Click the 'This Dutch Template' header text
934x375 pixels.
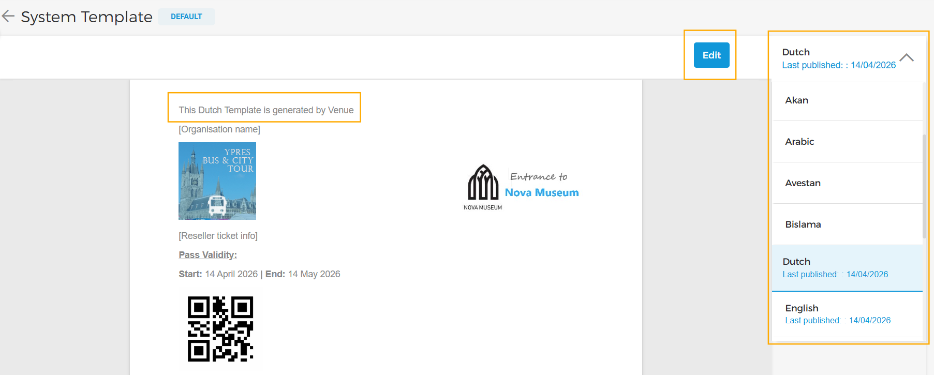[266, 110]
